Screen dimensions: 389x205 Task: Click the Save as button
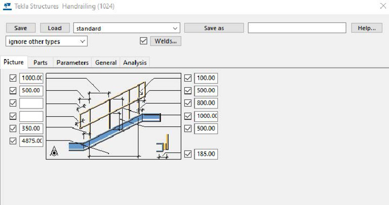[214, 28]
